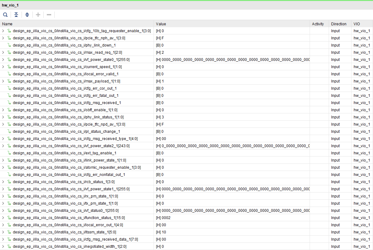The width and height of the screenshot is (373, 250).
Task: Select the rcb_status_1[3:0] probe name
Action: pyautogui.click(x=64, y=182)
